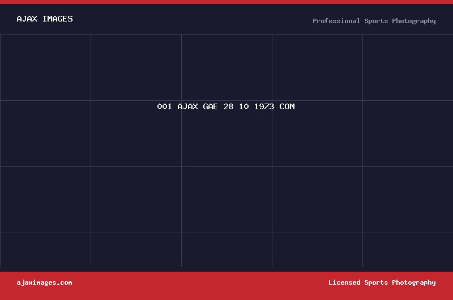
Task: Click the 'Licensed Sports Photography' footer text
Action: tap(382, 282)
